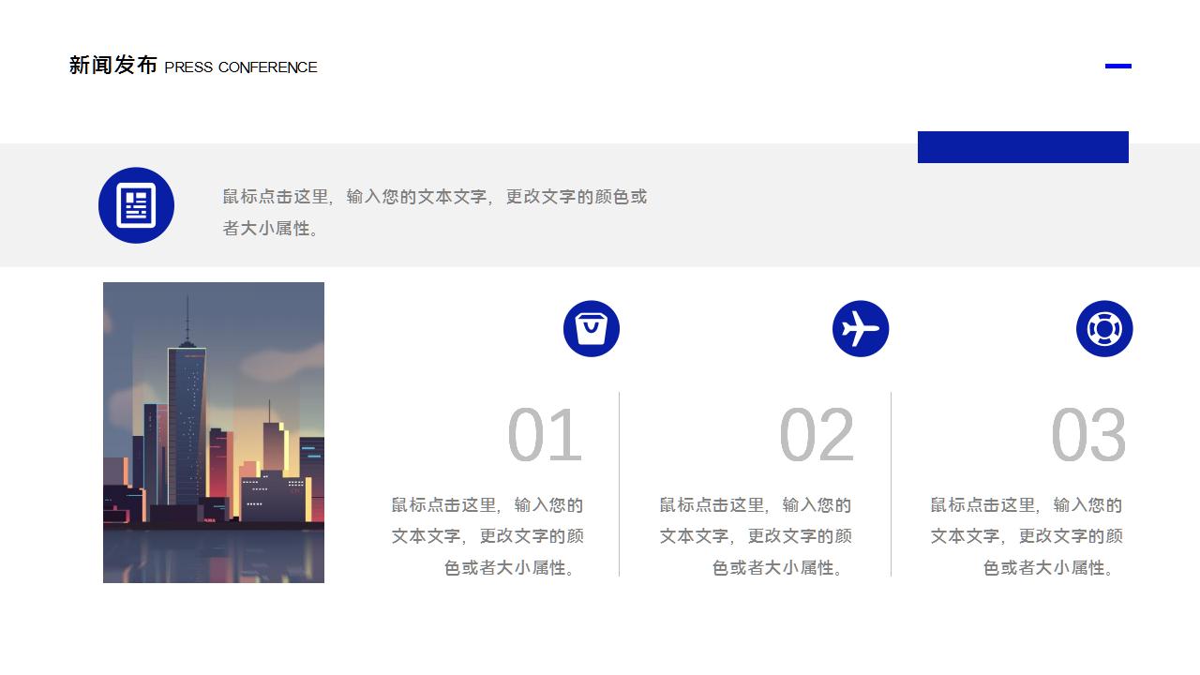Select the blue rectangle on the banner

pos(1023,147)
